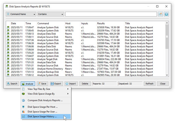Click the Refresh button

tap(149, 84)
